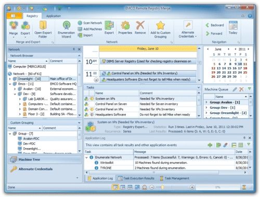Collapse the Dev - [9] node
The width and height of the screenshot is (260, 197).
click(x=15, y=94)
